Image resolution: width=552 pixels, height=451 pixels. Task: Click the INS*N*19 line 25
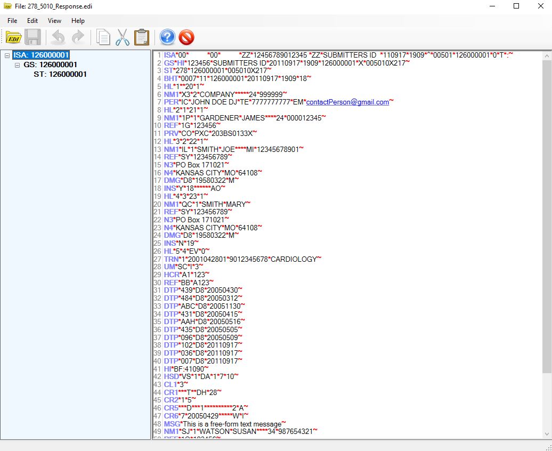[x=181, y=243]
